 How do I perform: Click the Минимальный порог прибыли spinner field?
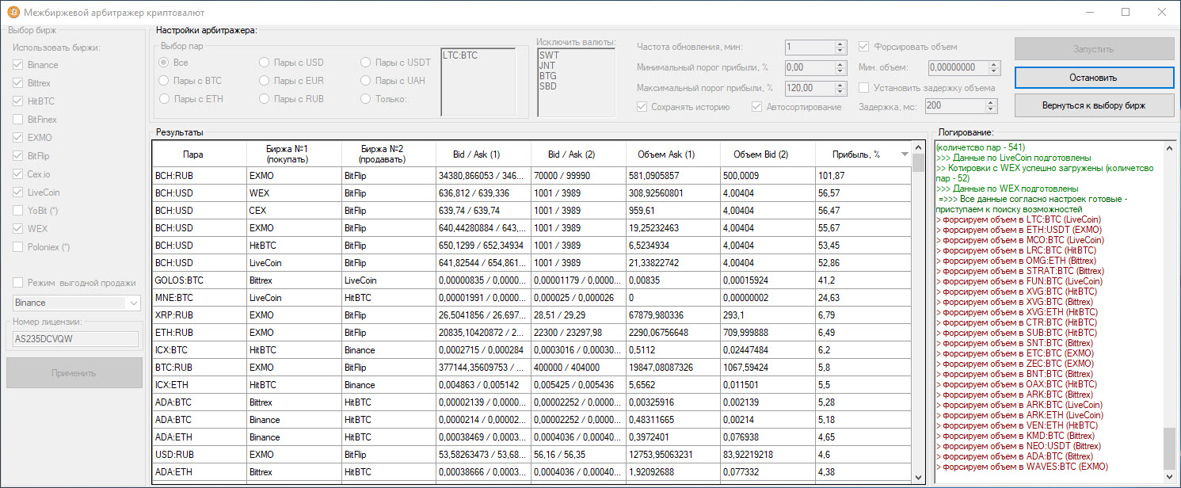[x=815, y=68]
